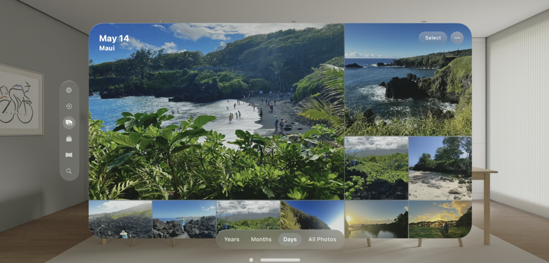
Task: Open the rocky coastline cove photo
Action: tap(408, 79)
